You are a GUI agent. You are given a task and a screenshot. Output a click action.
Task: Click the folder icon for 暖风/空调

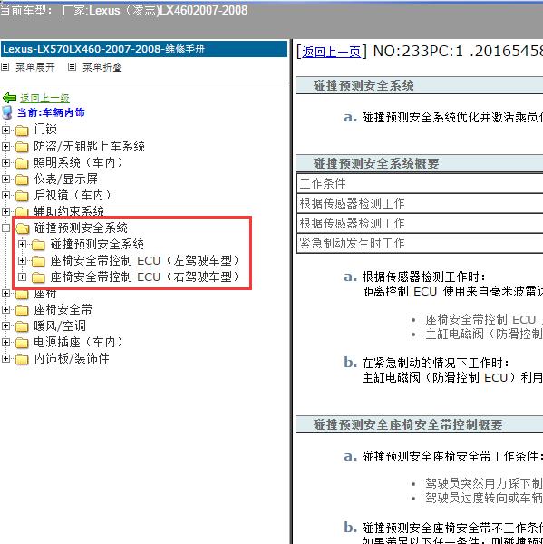22,326
